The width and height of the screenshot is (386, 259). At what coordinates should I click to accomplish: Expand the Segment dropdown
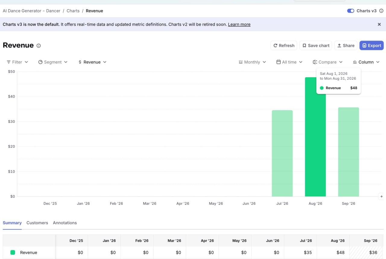click(x=53, y=62)
